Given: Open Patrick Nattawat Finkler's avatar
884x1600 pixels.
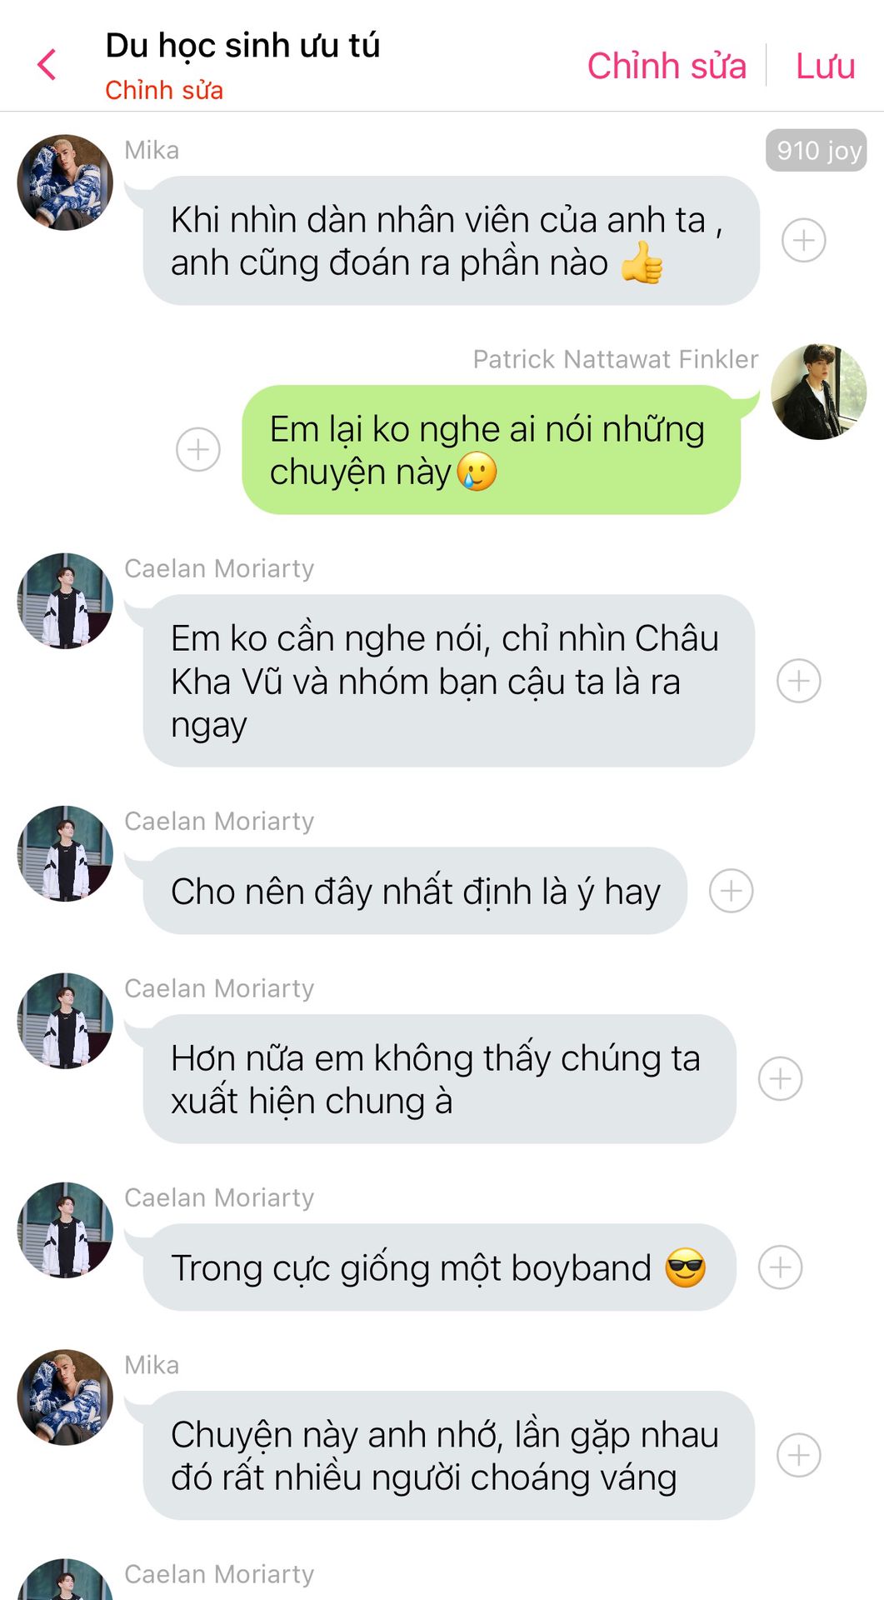Looking at the screenshot, I should tap(818, 392).
